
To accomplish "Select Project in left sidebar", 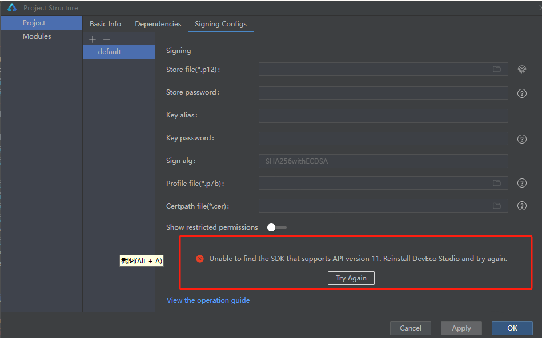I will tap(42, 23).
